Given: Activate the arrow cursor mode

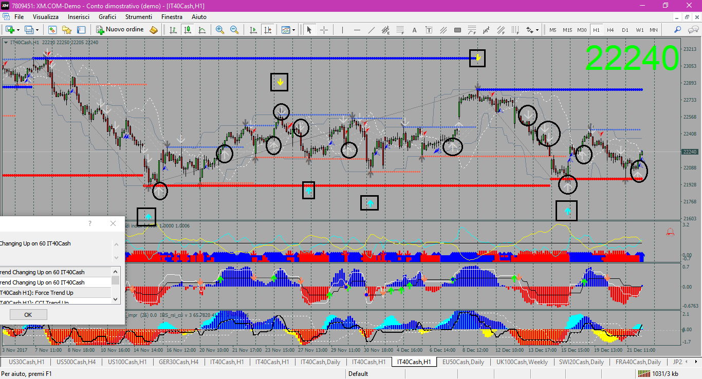Looking at the screenshot, I should click(x=309, y=30).
